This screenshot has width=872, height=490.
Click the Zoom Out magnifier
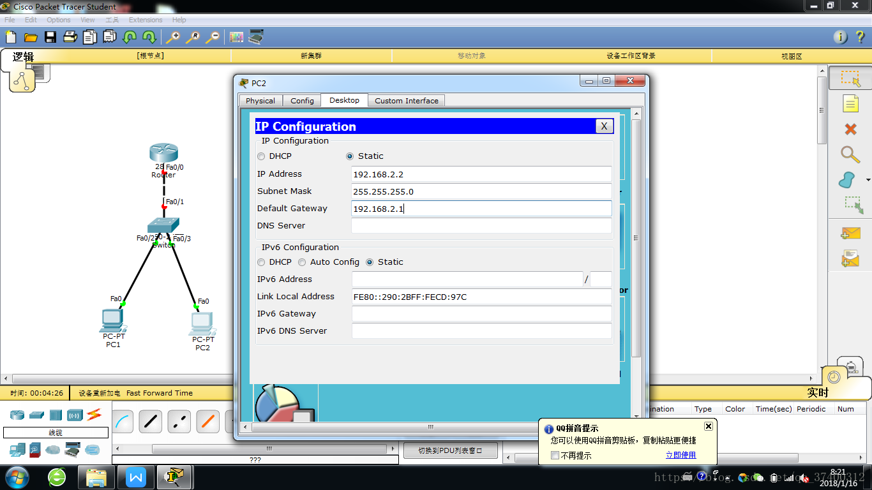click(213, 37)
